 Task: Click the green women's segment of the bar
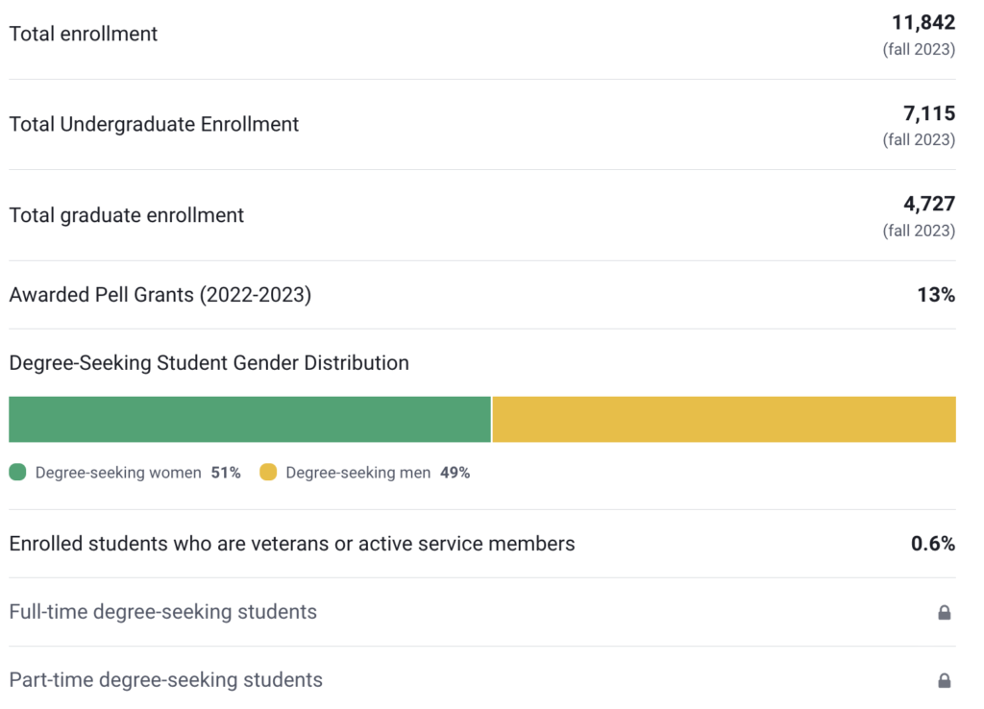[x=250, y=419]
